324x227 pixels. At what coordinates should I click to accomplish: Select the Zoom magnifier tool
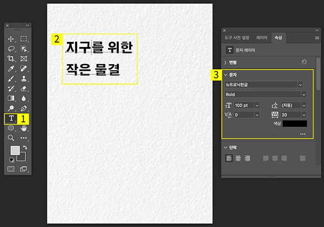[11, 138]
